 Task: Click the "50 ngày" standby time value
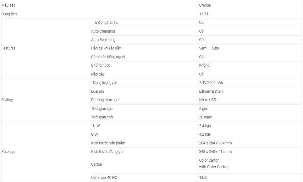pos(206,117)
